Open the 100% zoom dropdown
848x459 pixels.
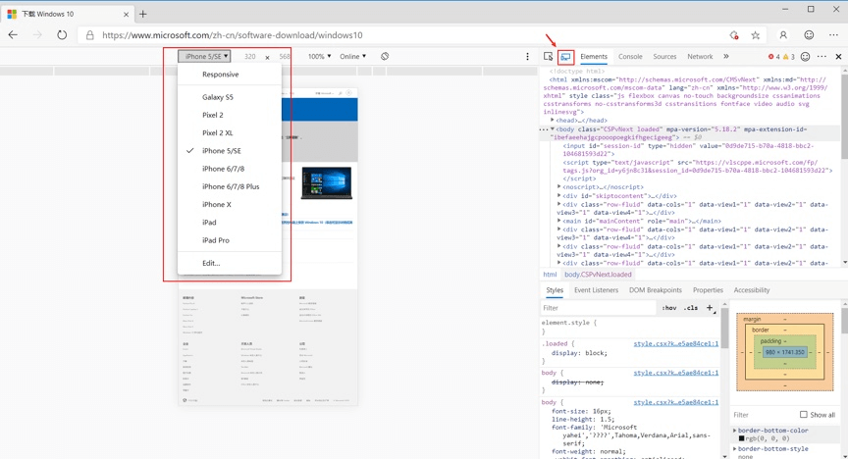tap(319, 57)
